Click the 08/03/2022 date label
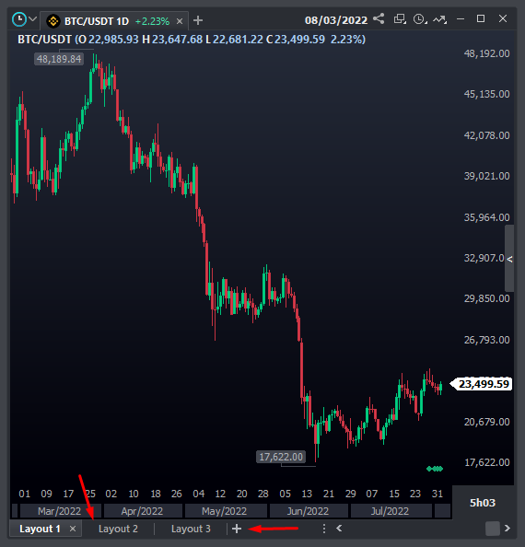525x547 pixels. tap(336, 20)
